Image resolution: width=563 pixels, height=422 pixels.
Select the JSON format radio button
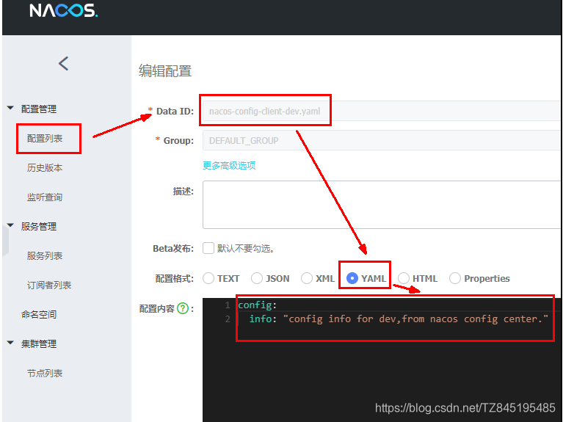[257, 278]
